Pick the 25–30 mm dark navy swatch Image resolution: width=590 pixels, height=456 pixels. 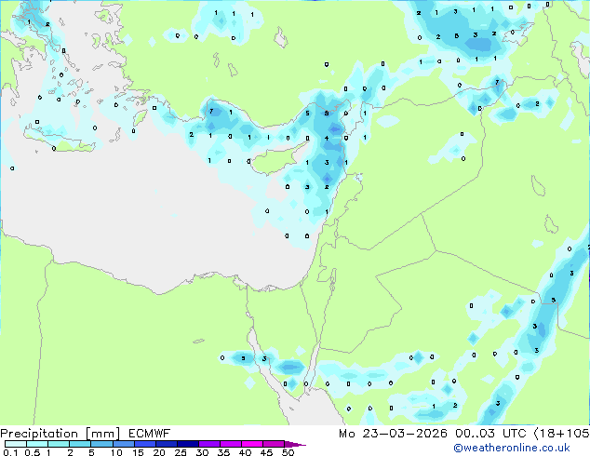point(188,444)
